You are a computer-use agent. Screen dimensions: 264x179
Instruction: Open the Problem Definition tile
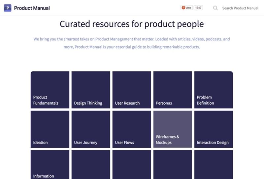(214, 90)
